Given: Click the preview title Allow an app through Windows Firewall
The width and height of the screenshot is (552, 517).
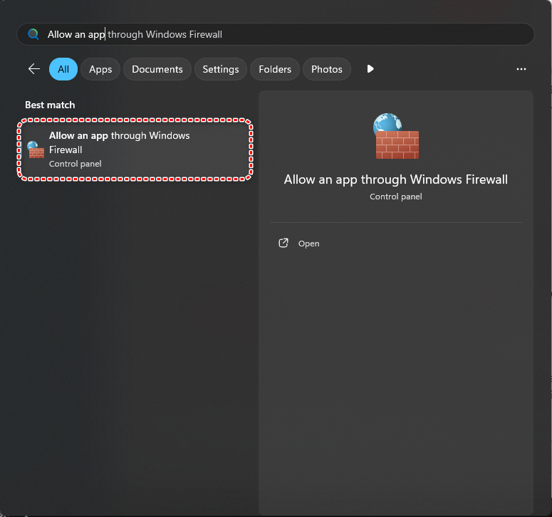Looking at the screenshot, I should click(396, 179).
